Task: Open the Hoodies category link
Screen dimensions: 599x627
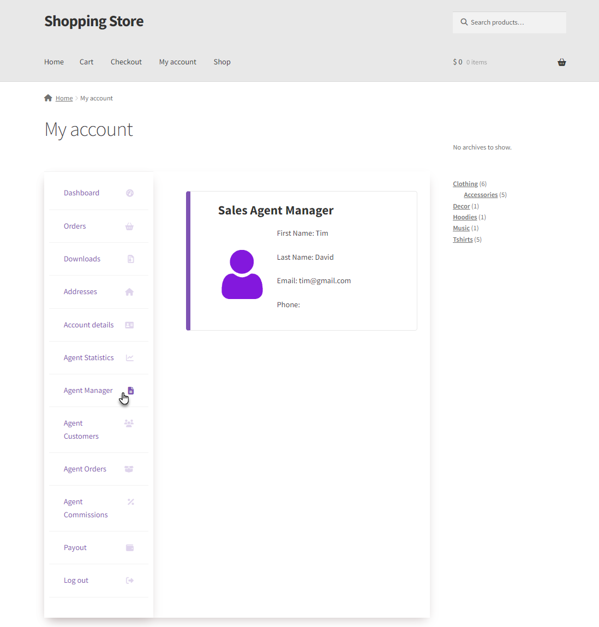Action: point(465,217)
